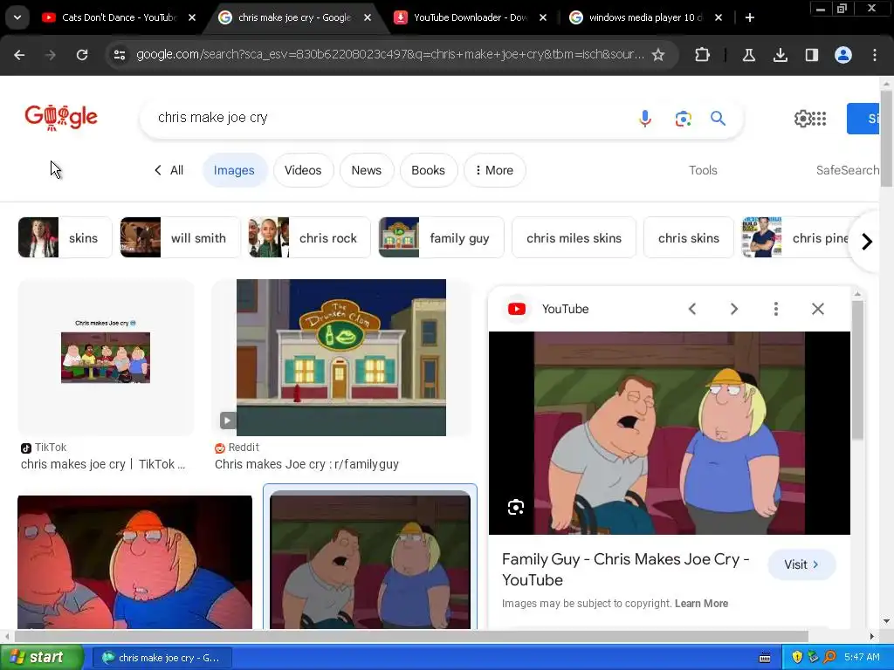Search by voice using the microphone icon
Screen dimensions: 894x670
coord(645,118)
